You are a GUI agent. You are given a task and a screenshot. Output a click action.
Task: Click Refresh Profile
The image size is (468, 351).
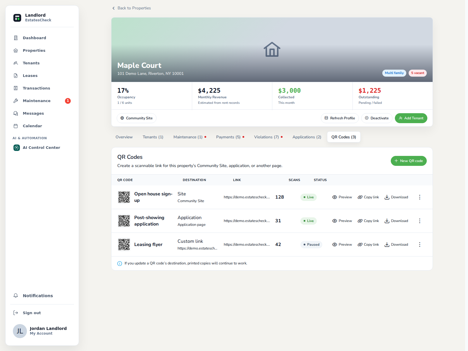tap(340, 118)
